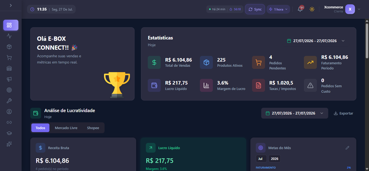Click the clock icon beside 11:35

[32, 9]
